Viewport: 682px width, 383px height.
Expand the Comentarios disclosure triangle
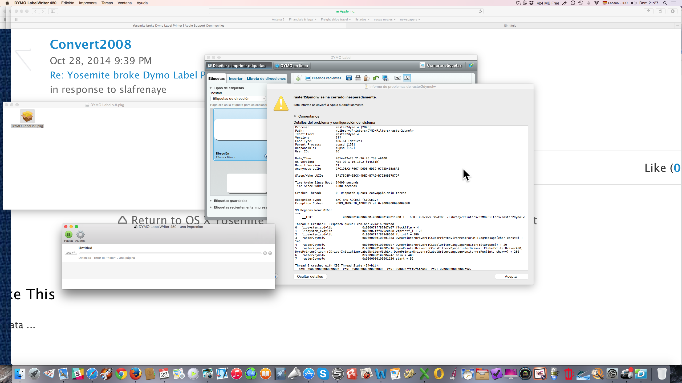tap(295, 116)
